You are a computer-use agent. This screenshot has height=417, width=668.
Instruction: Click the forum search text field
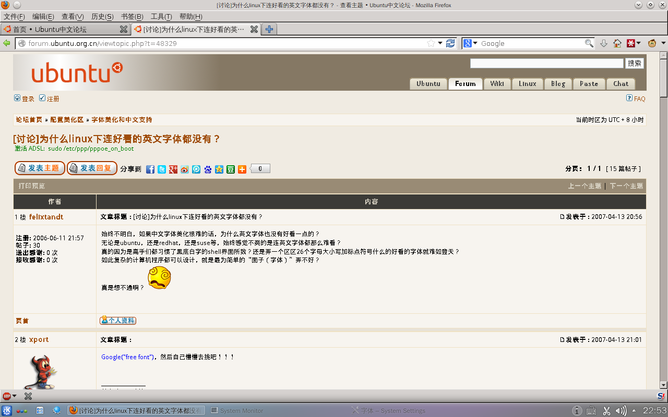tap(547, 63)
